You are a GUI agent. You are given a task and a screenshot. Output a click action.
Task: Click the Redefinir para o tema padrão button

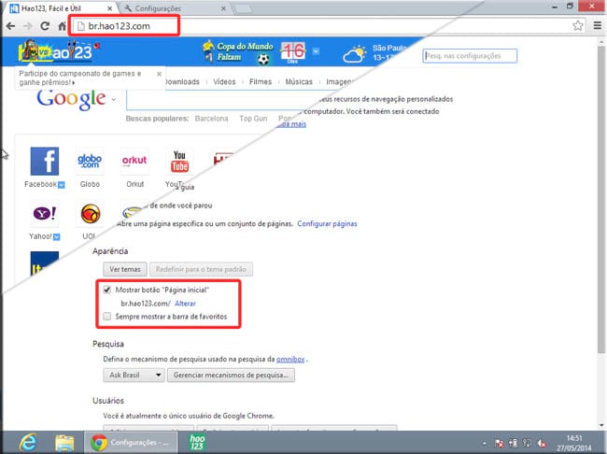click(201, 269)
